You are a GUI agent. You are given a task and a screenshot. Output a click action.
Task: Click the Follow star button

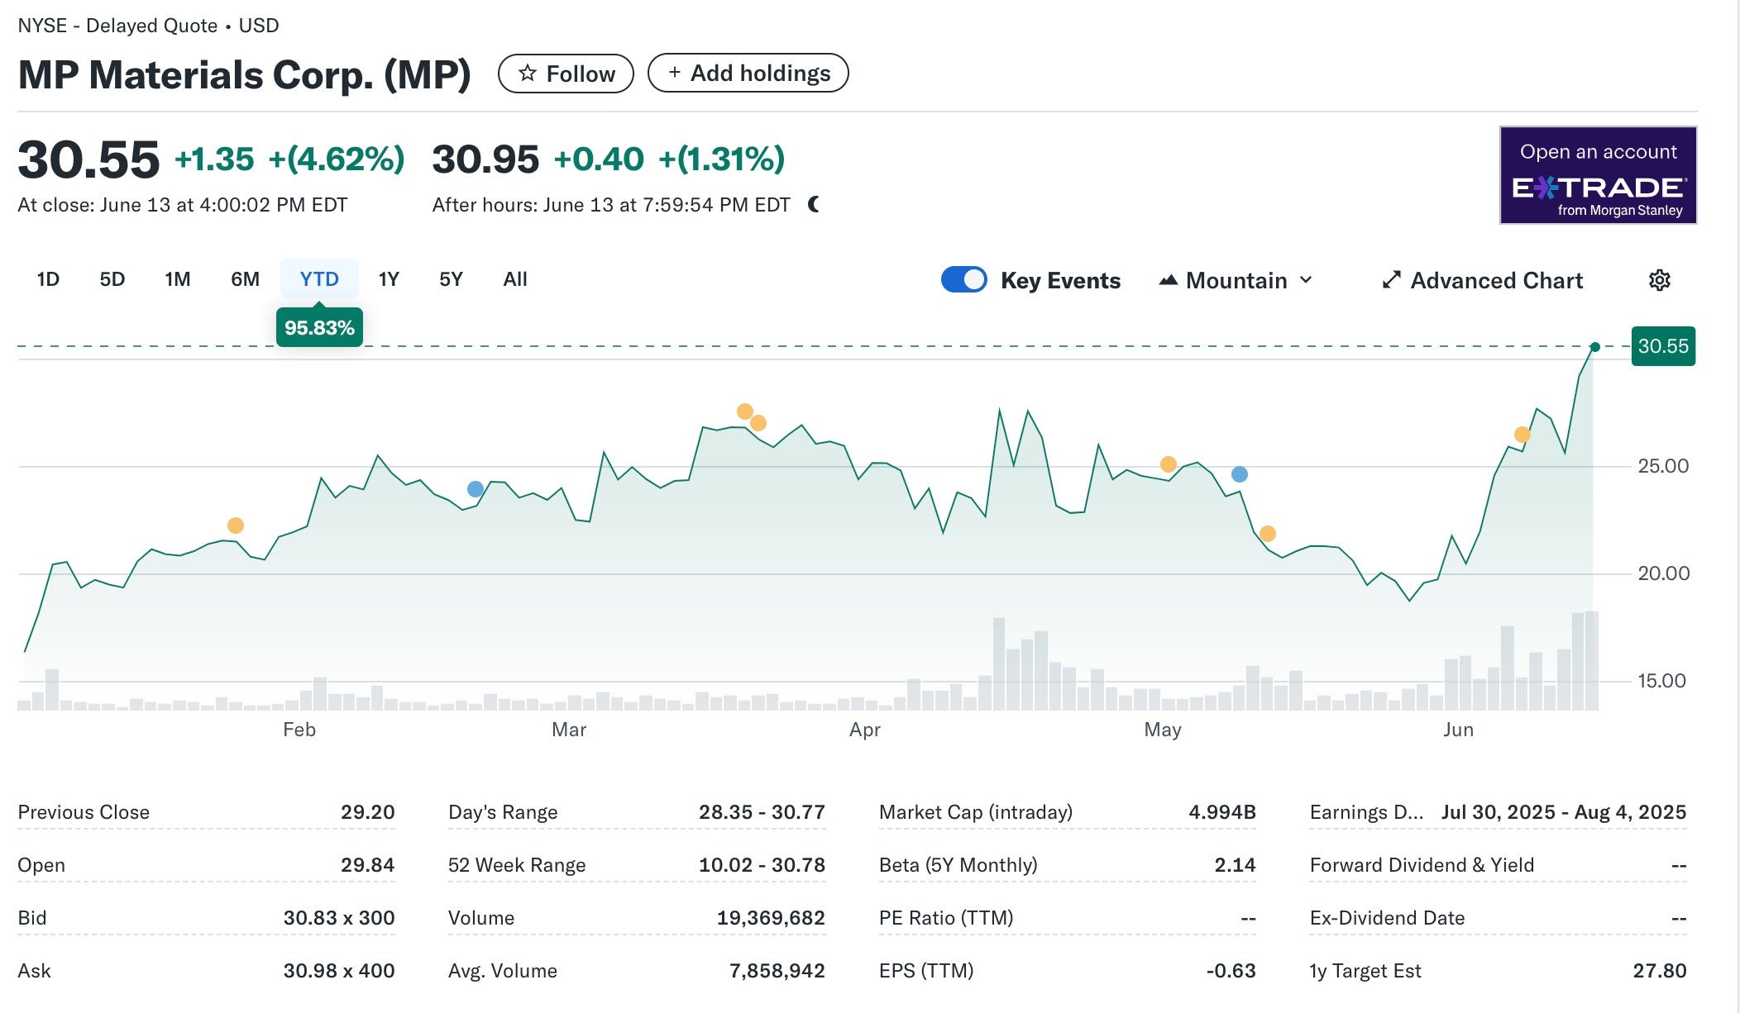point(566,74)
